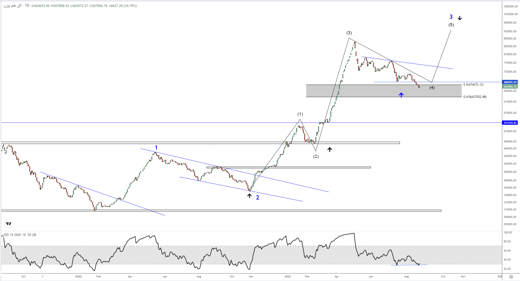Select the Fibonacci label 0.618(627022.88)
520x281 pixels.
click(x=475, y=97)
